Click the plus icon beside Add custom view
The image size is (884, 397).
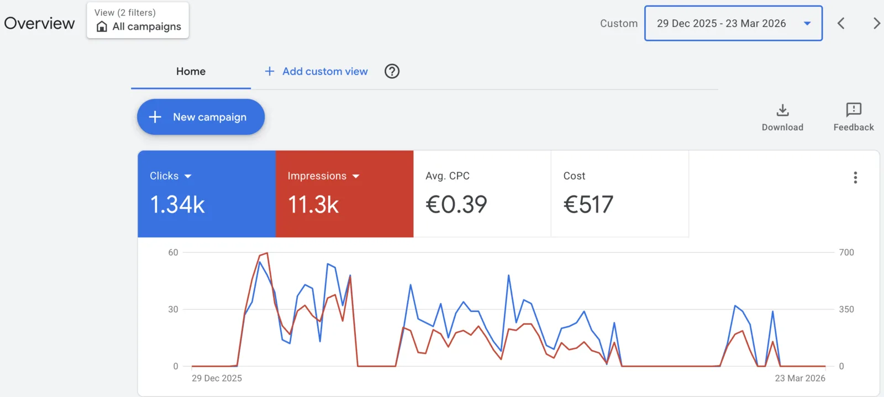(x=270, y=71)
